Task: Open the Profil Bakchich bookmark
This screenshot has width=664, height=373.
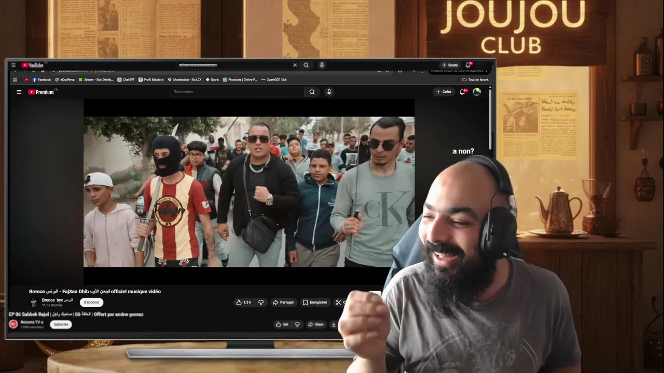Action: tap(151, 80)
